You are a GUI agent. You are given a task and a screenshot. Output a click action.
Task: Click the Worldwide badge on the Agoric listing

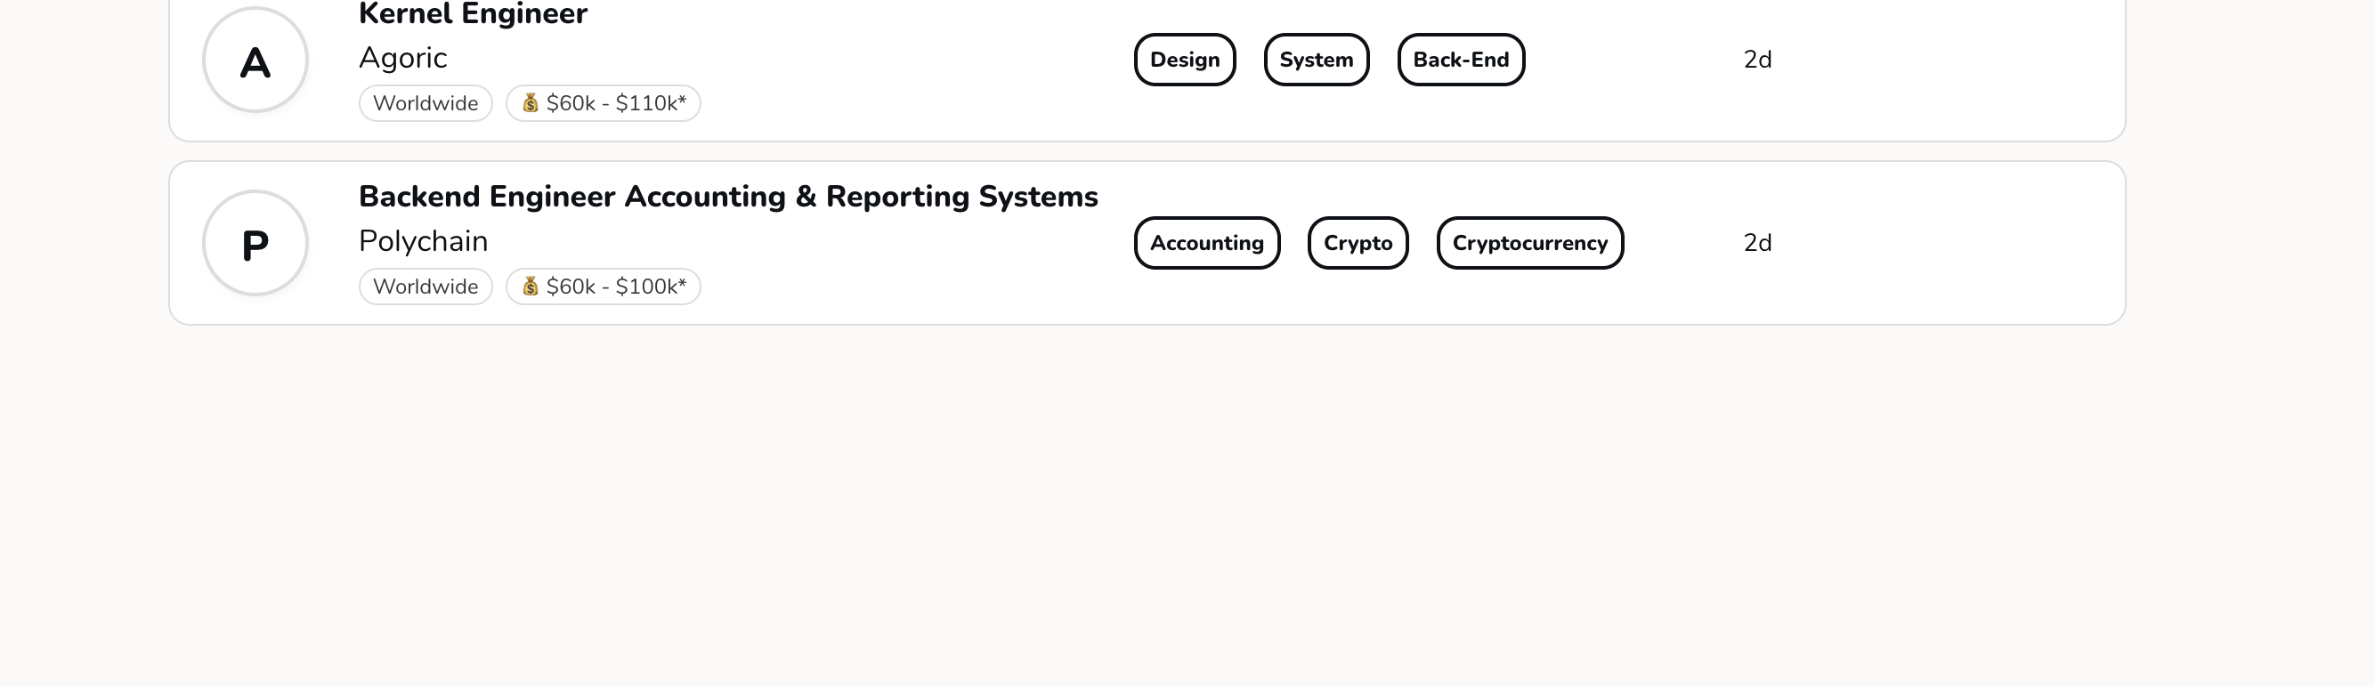(x=426, y=103)
